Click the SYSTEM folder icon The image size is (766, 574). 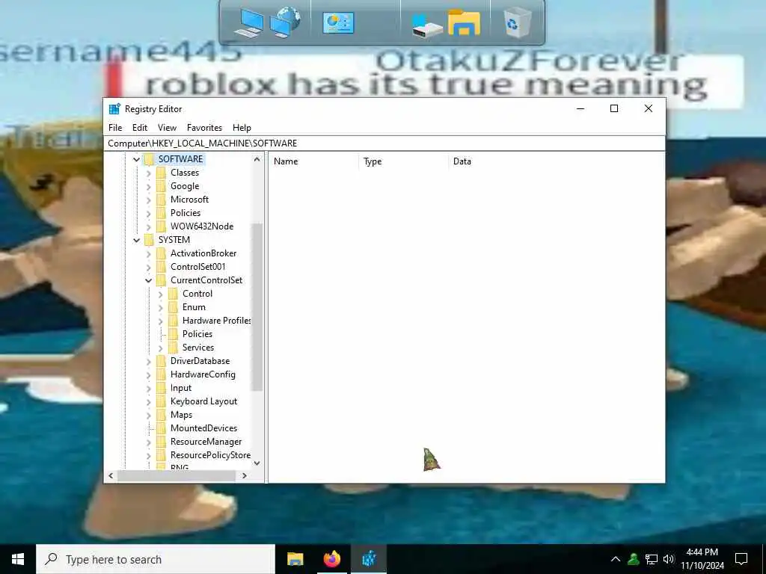[149, 240]
